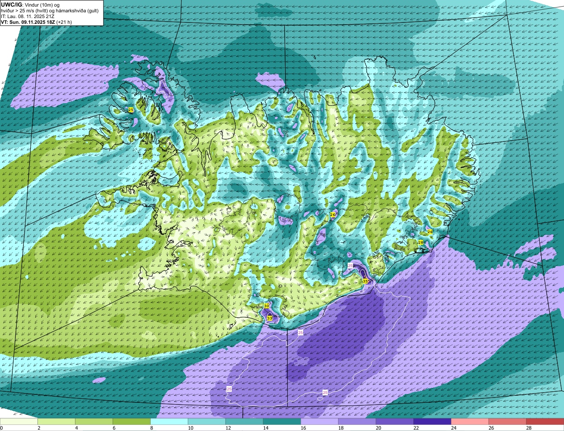Select the red legend swatch above 28

(545, 422)
